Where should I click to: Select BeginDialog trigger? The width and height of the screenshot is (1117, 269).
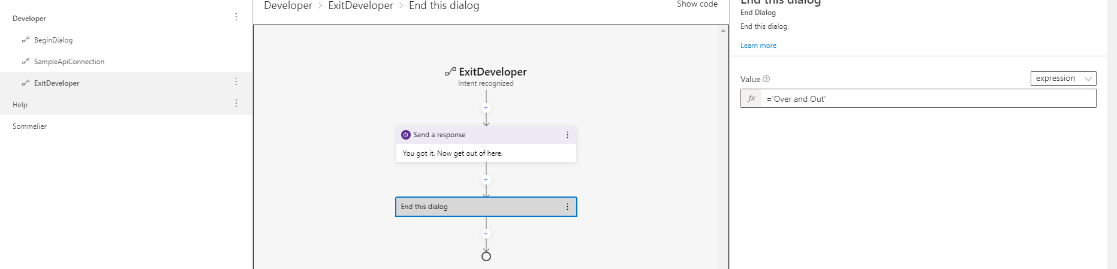click(53, 40)
